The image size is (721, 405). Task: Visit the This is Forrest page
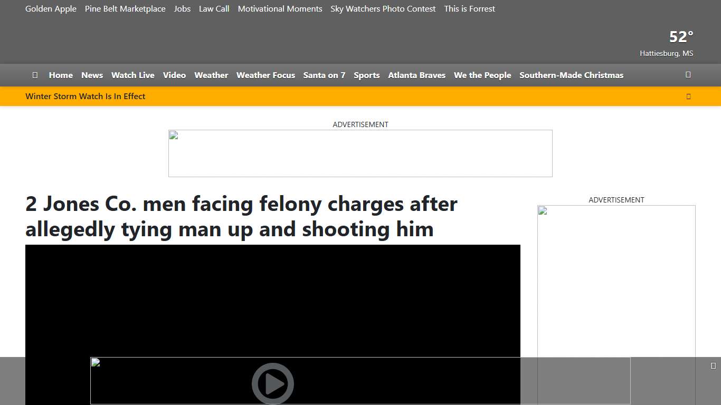tap(469, 8)
